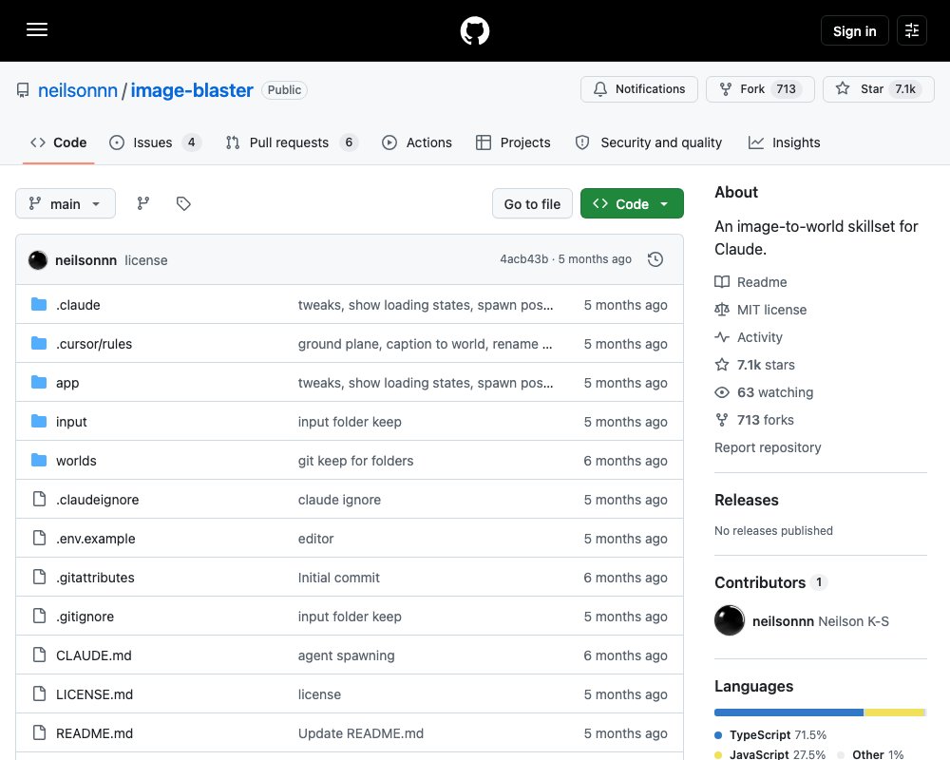Open the hamburger navigation menu
This screenshot has height=760, width=950.
(37, 29)
